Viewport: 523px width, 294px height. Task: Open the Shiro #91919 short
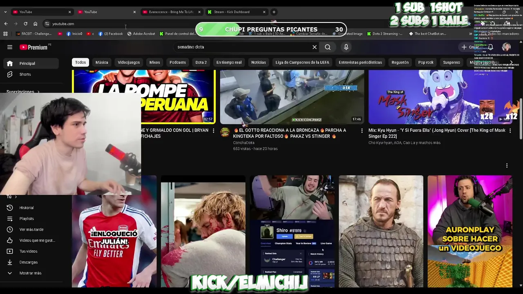292,232
